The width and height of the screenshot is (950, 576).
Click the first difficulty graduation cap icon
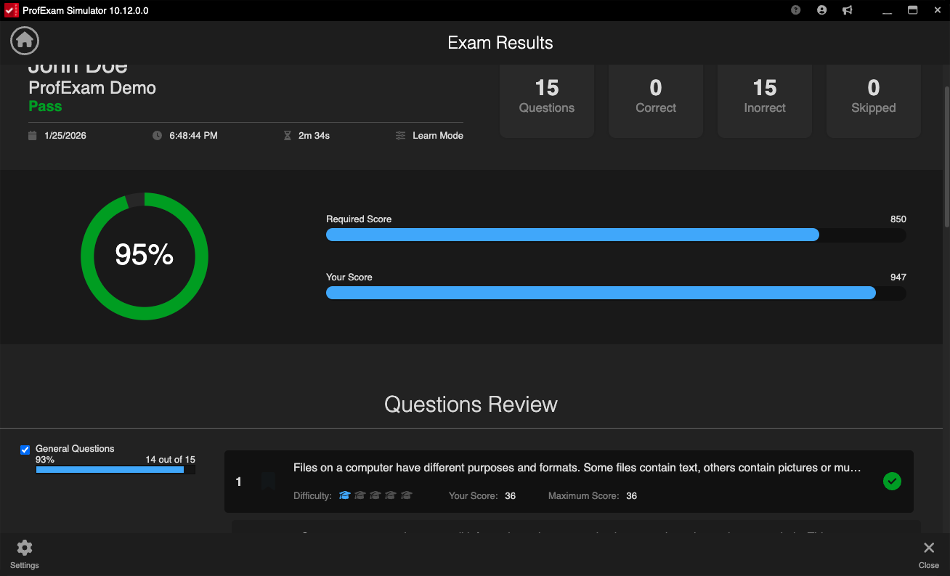pos(345,495)
